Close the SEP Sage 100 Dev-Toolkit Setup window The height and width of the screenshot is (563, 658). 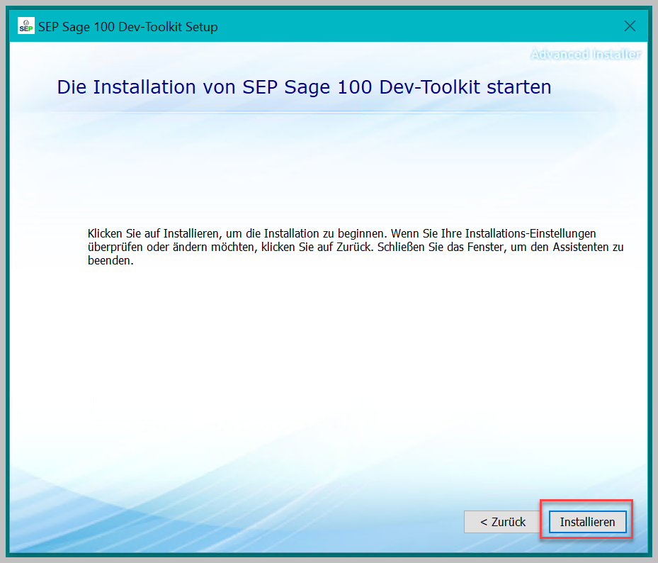pos(630,26)
